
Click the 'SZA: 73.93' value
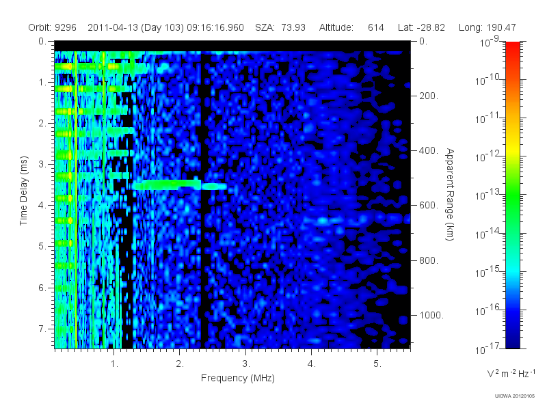pos(280,27)
